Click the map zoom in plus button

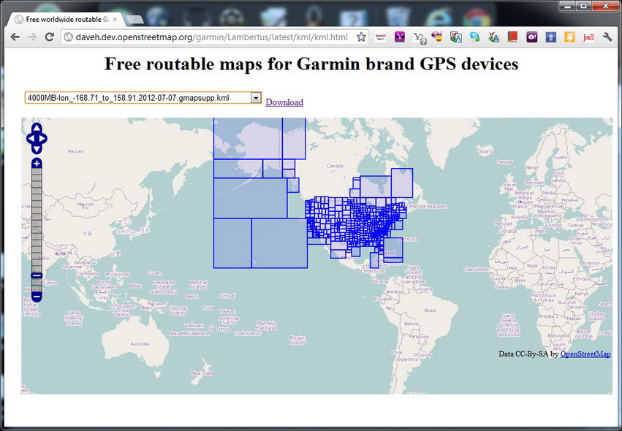pyautogui.click(x=37, y=163)
